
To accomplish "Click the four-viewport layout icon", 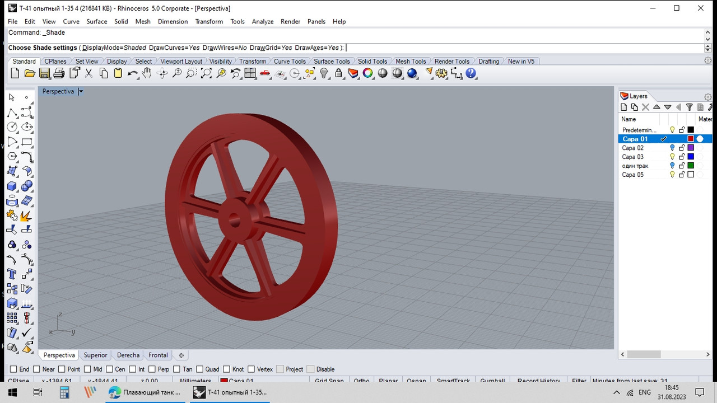I will [x=250, y=73].
